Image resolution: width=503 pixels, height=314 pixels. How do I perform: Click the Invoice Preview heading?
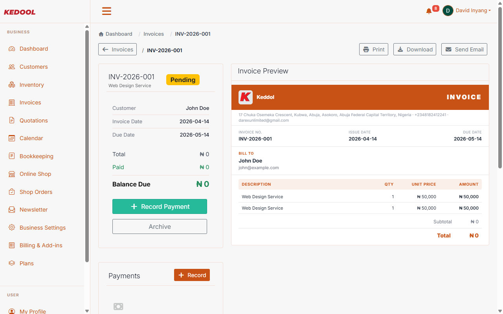(263, 71)
